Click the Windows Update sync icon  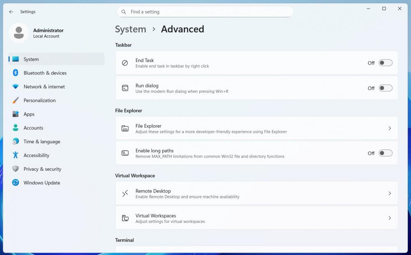point(16,183)
